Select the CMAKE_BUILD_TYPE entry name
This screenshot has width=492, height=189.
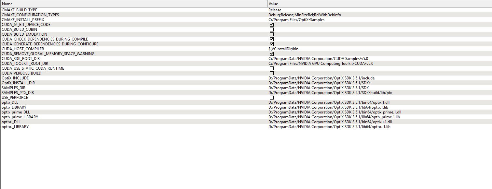(20, 10)
